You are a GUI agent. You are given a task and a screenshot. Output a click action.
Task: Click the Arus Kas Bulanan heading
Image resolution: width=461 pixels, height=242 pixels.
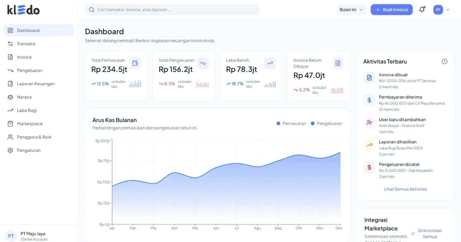(x=114, y=120)
